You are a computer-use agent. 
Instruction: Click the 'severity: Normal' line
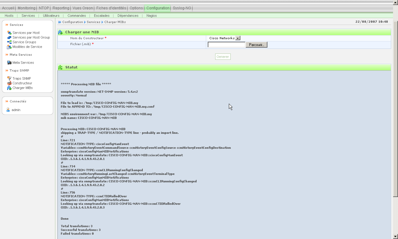click(74, 96)
